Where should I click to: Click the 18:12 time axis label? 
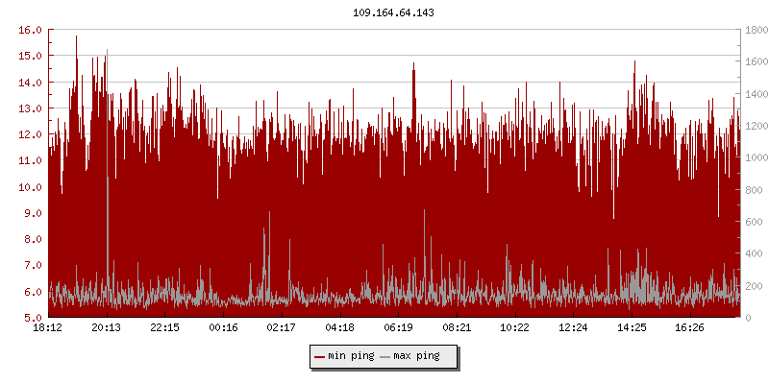48,327
